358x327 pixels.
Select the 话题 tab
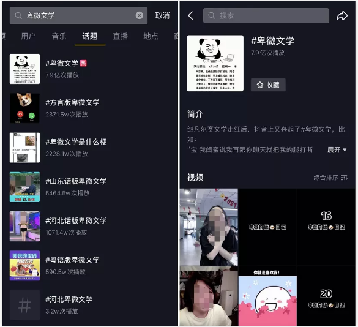tap(90, 36)
